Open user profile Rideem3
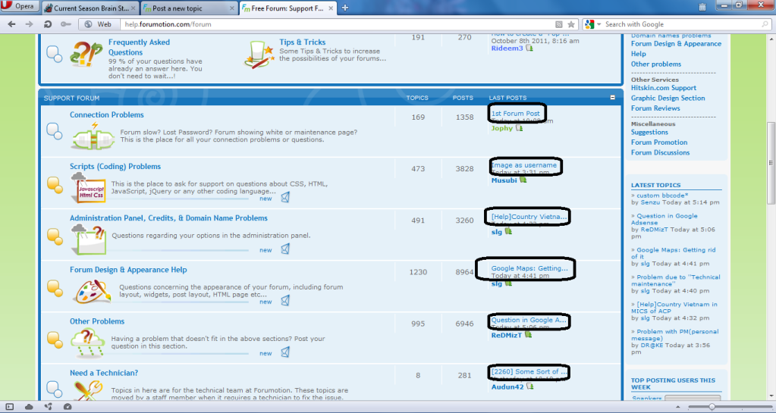 (x=507, y=48)
